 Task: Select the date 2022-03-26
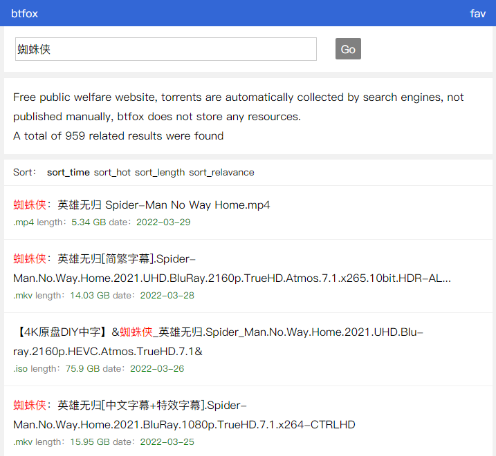tap(157, 369)
